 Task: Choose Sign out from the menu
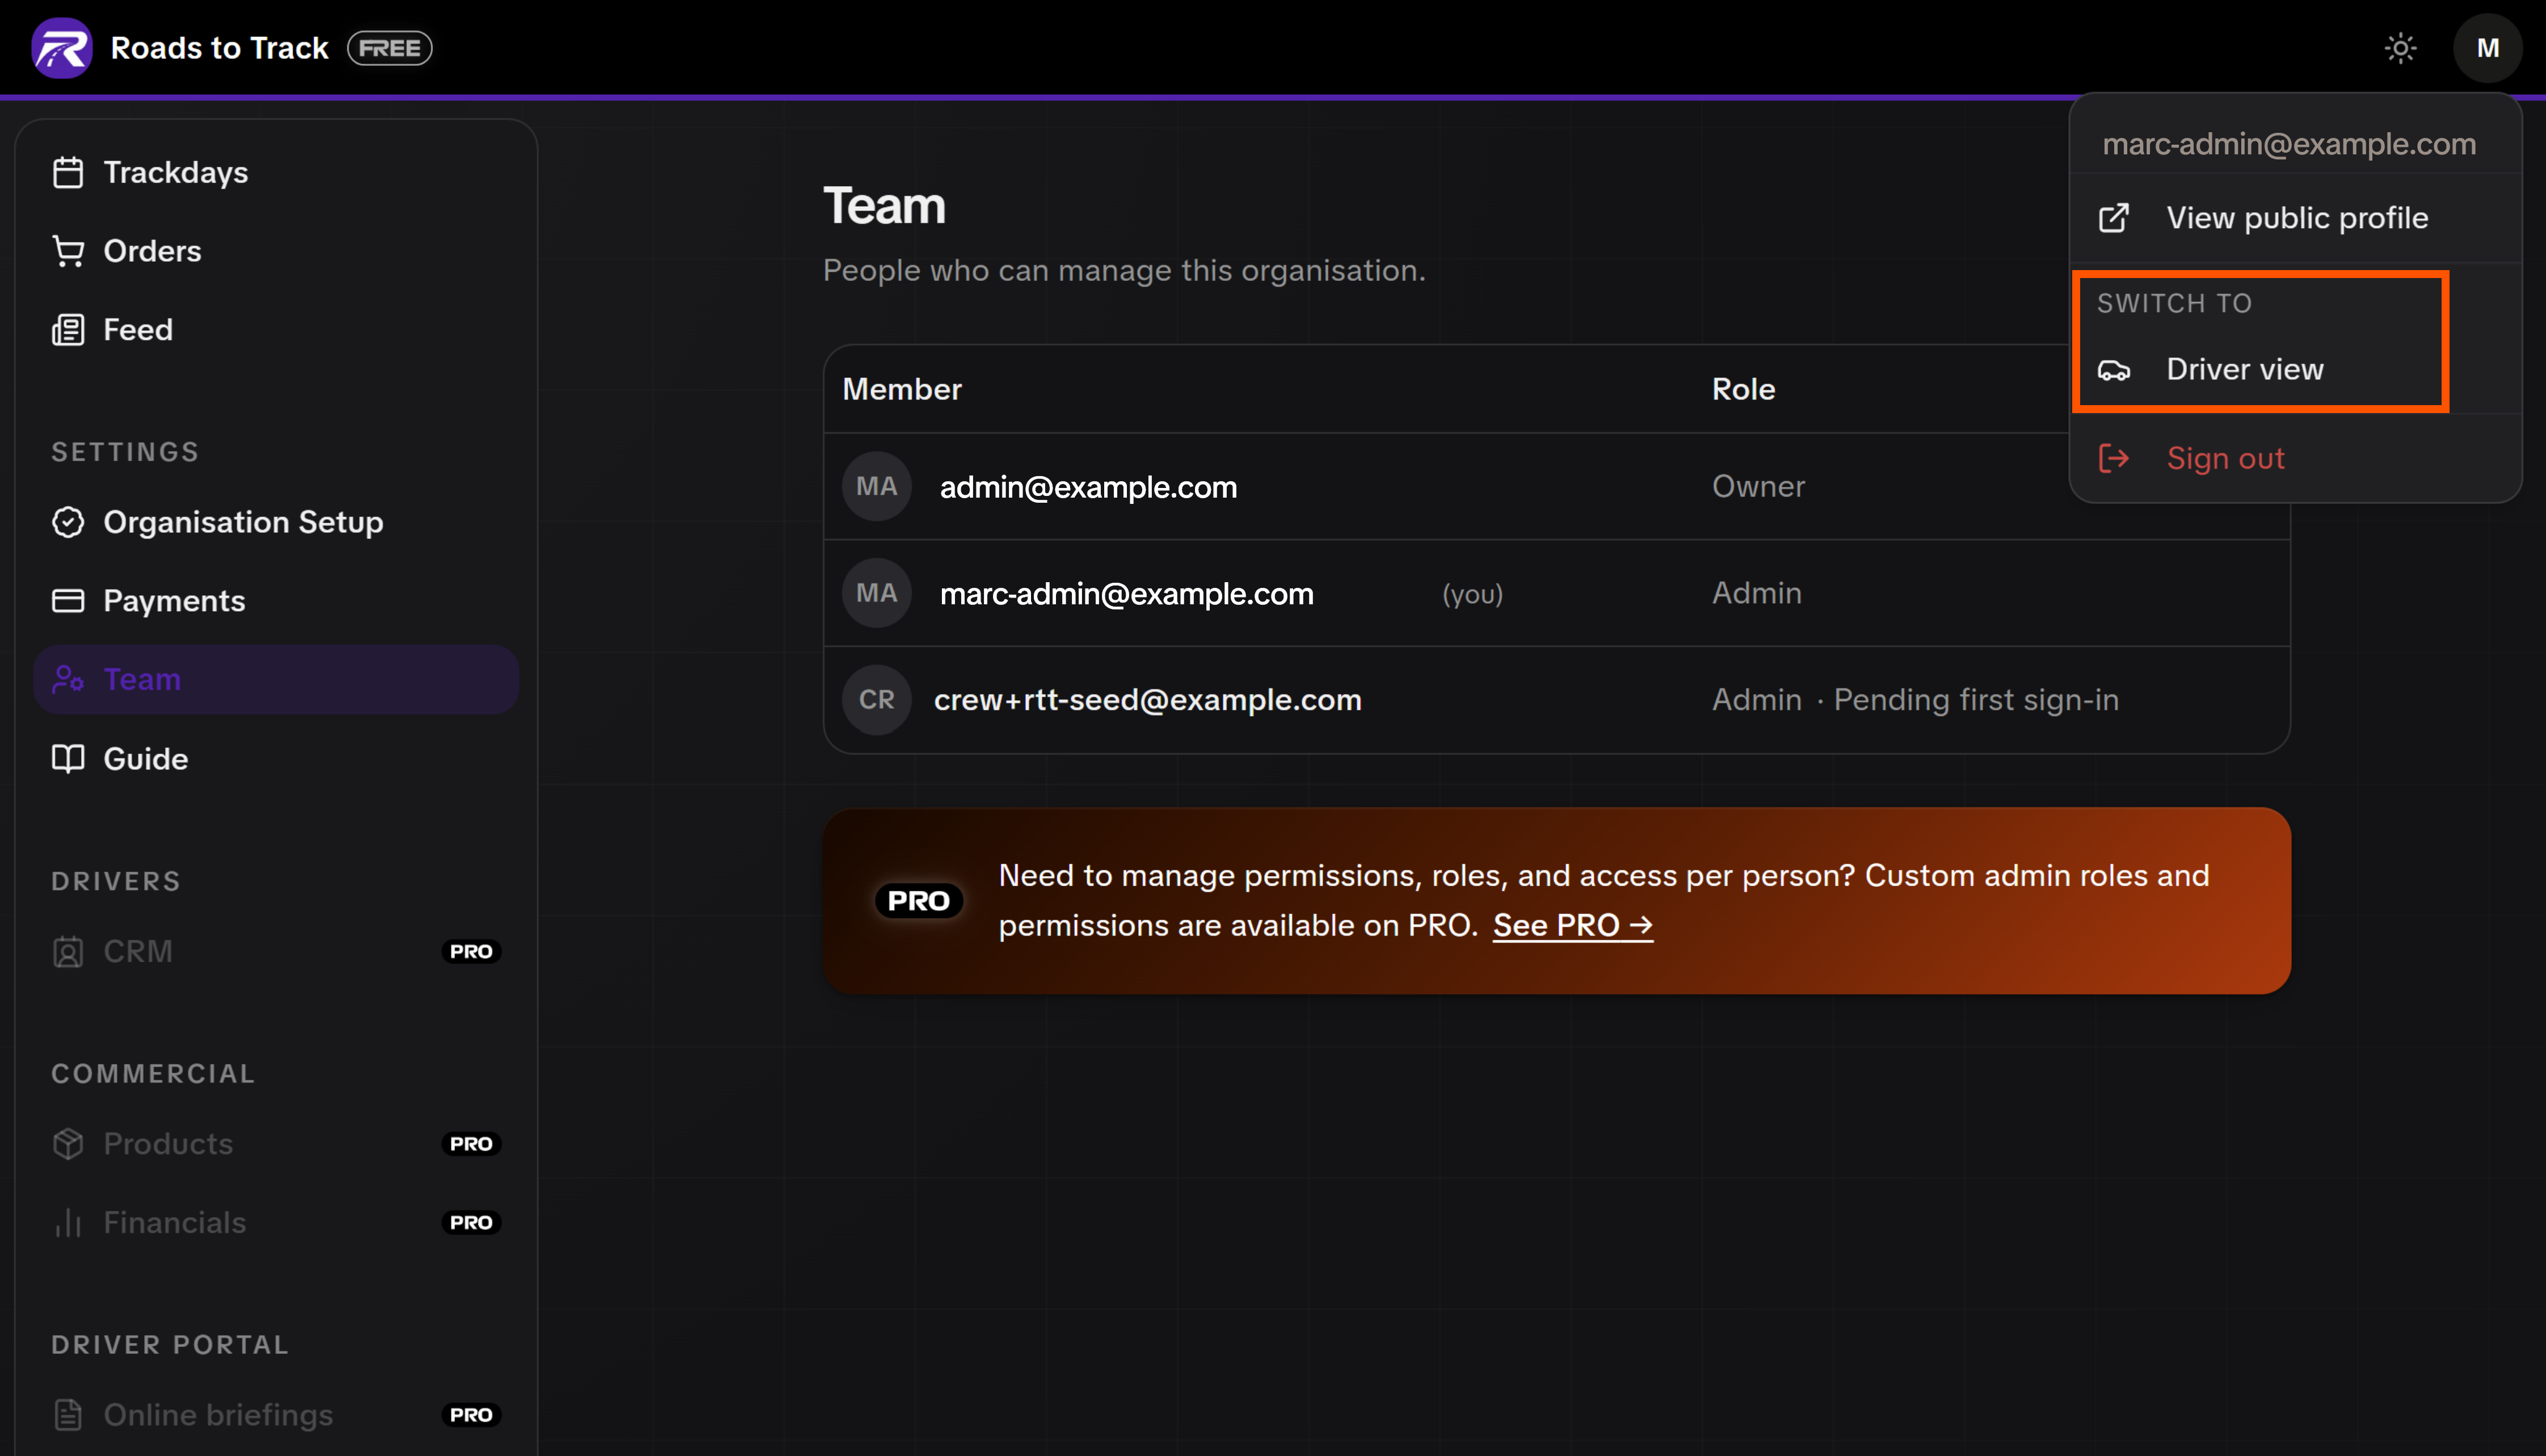[2295, 459]
